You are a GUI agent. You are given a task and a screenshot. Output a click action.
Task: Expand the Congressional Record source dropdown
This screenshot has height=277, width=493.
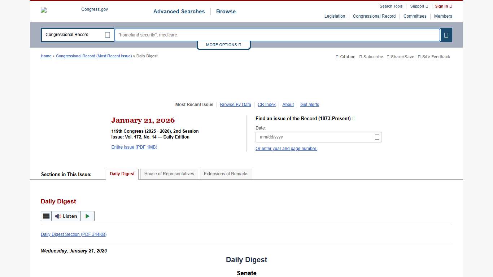click(107, 35)
